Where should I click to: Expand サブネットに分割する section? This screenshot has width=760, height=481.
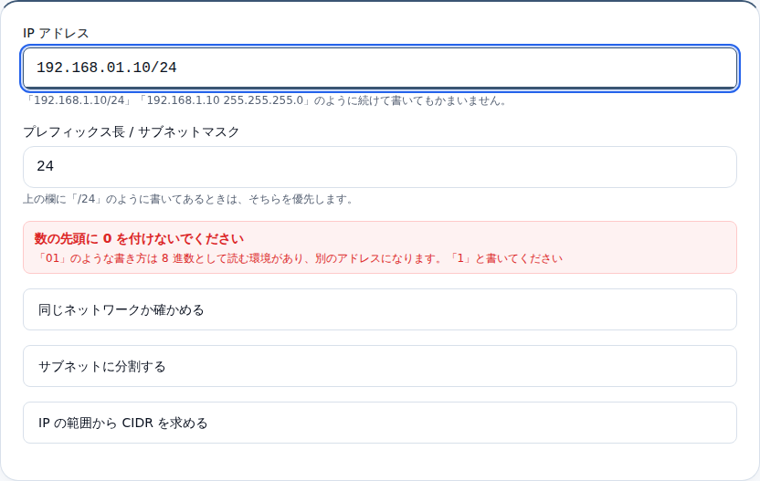coord(380,366)
